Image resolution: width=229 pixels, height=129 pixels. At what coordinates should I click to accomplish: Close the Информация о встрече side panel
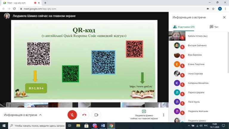pyautogui.click(x=224, y=17)
